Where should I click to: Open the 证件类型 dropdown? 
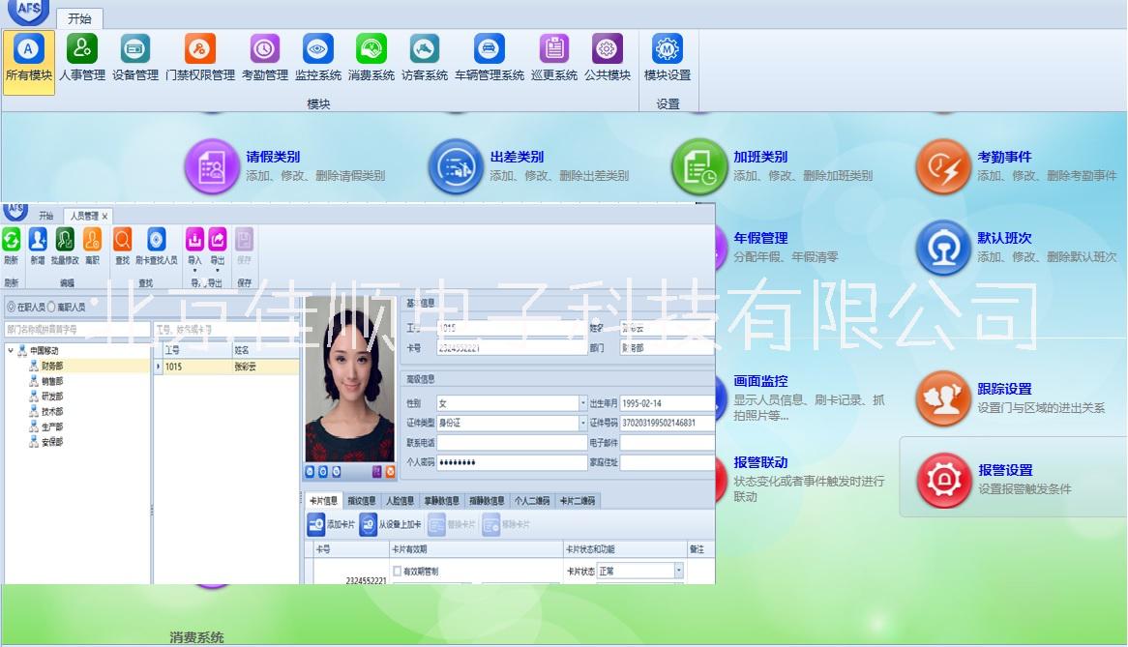(x=582, y=423)
